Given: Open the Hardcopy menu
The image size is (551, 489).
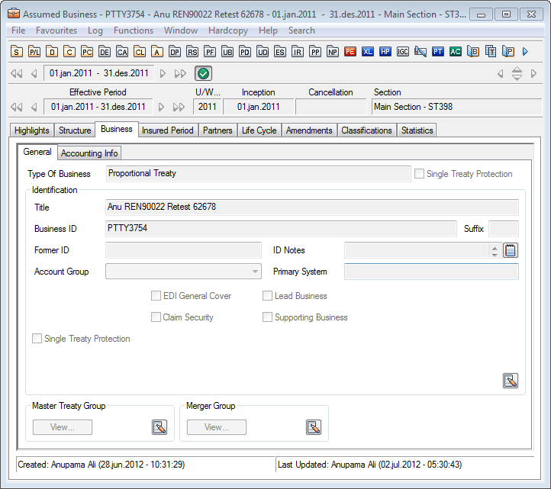Looking at the screenshot, I should click(x=228, y=31).
